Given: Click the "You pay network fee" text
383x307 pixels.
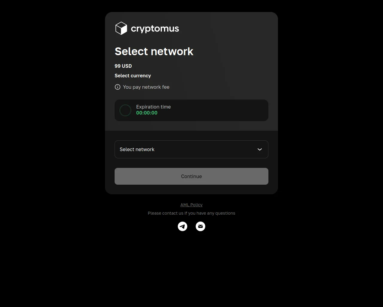Looking at the screenshot, I should (x=146, y=87).
